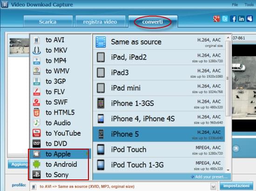Switch to the Scarica tab

pos(48,22)
